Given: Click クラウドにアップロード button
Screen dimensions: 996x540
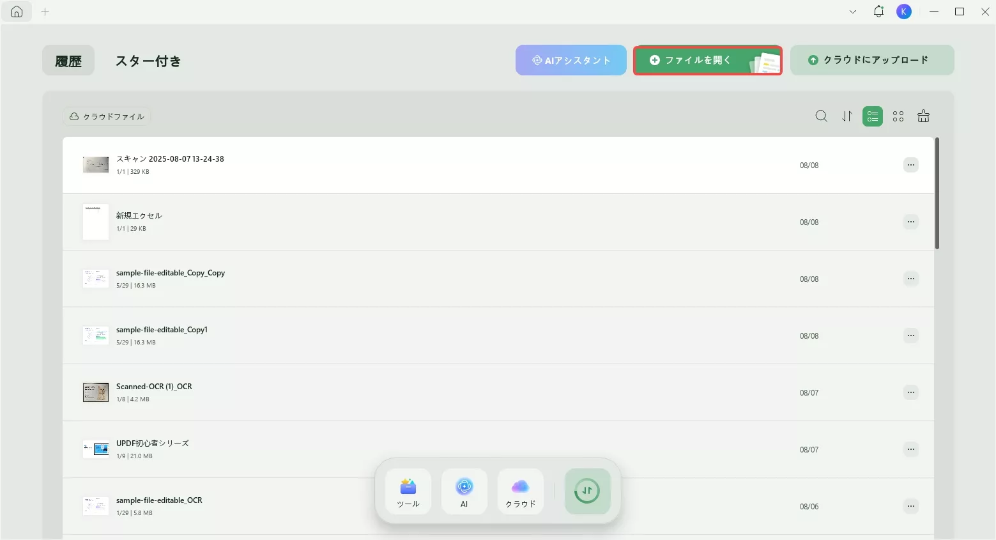Looking at the screenshot, I should (x=872, y=60).
